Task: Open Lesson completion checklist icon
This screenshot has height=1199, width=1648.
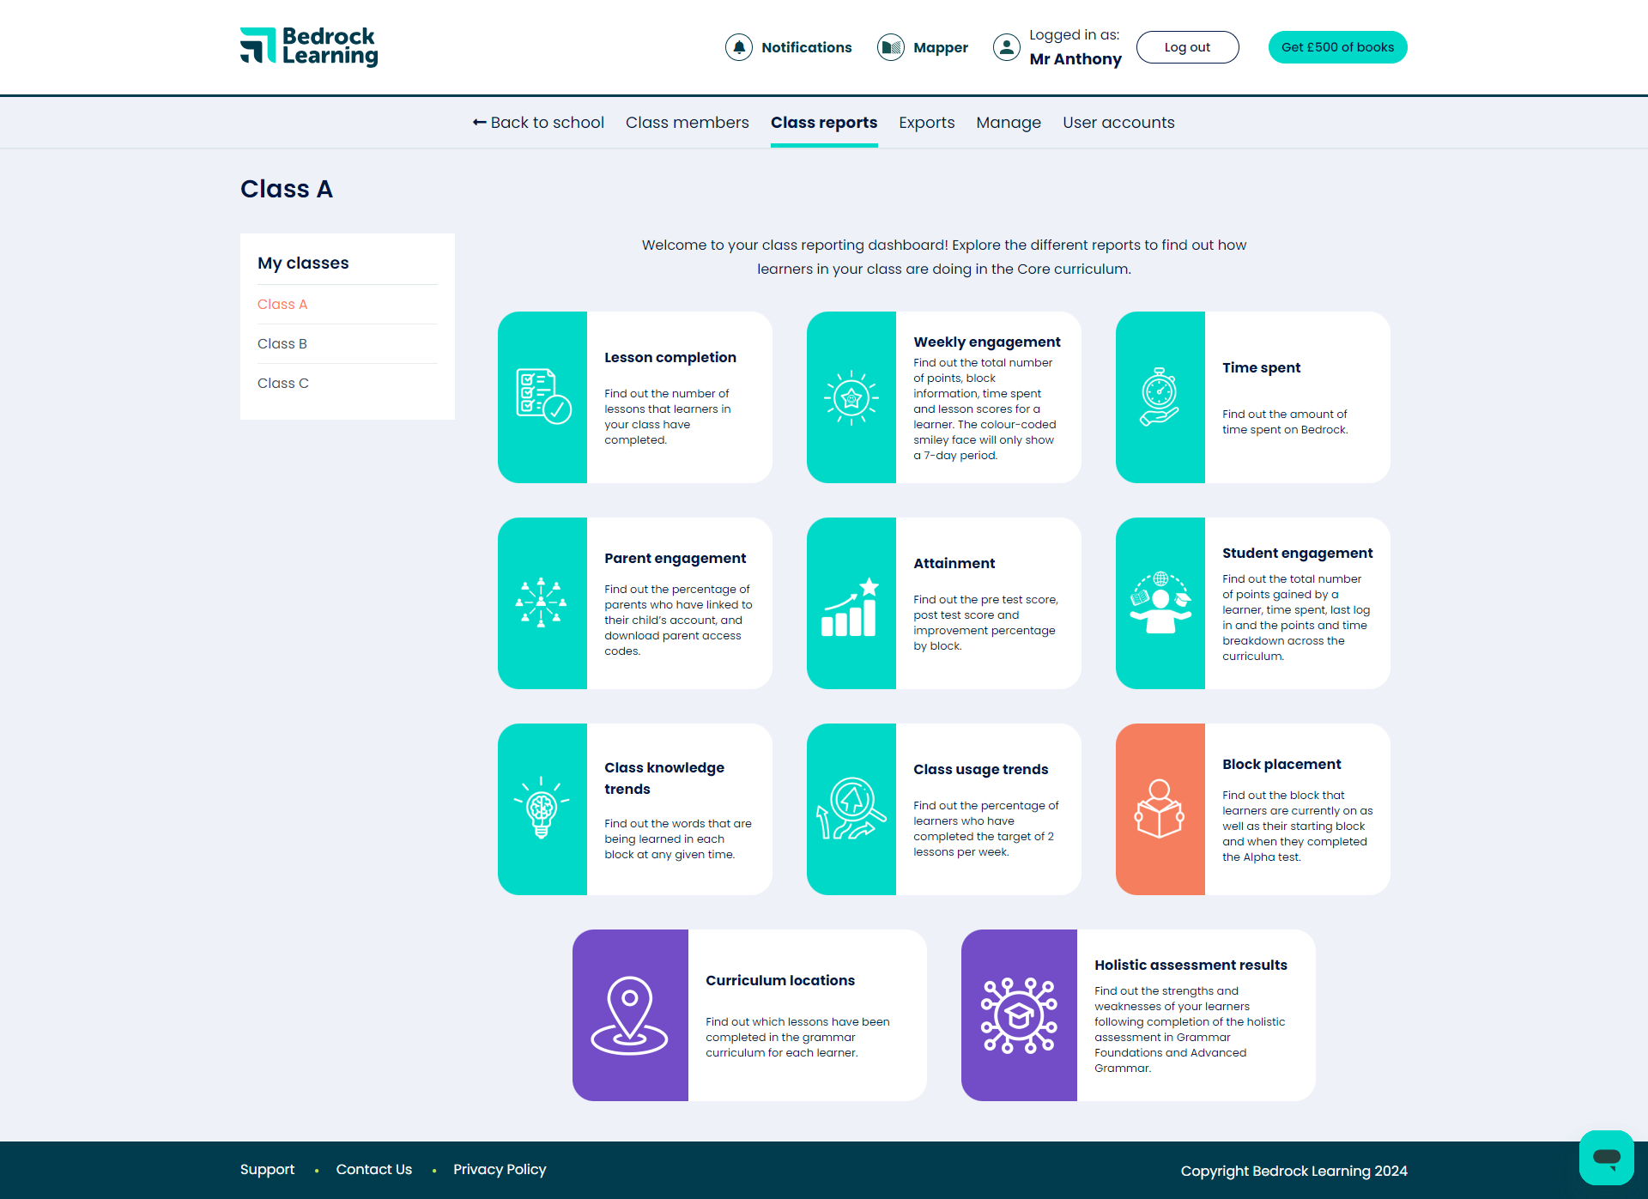Action: (542, 397)
